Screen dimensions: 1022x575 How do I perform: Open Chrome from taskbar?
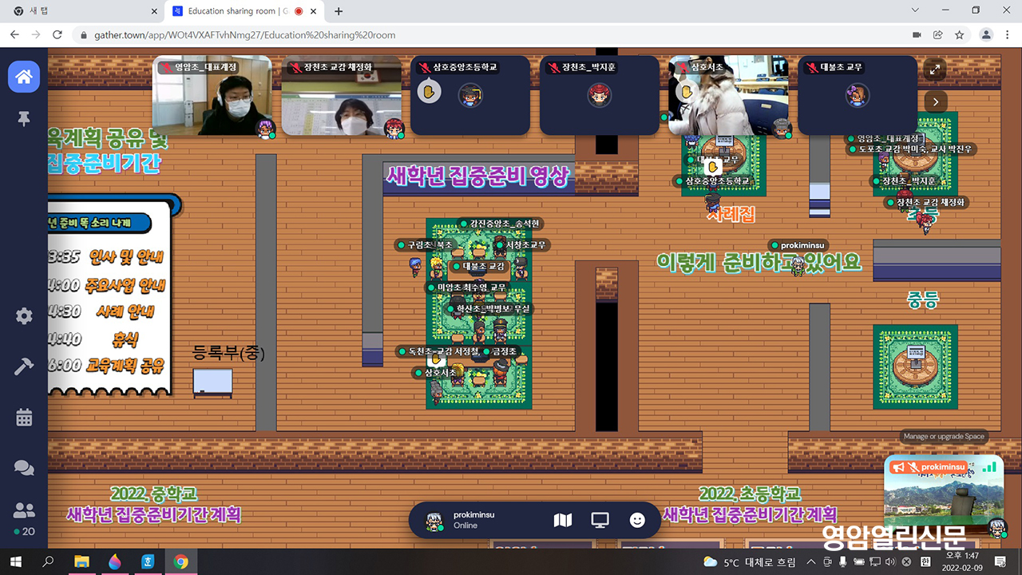pos(181,562)
